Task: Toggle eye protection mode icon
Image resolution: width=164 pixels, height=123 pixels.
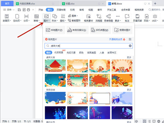Action: click(136, 121)
